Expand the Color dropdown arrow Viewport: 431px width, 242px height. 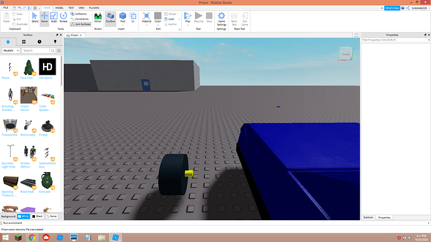click(158, 25)
